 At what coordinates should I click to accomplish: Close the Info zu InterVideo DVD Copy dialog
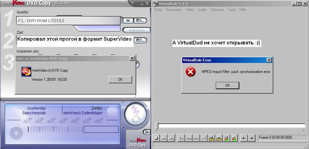click(132, 59)
